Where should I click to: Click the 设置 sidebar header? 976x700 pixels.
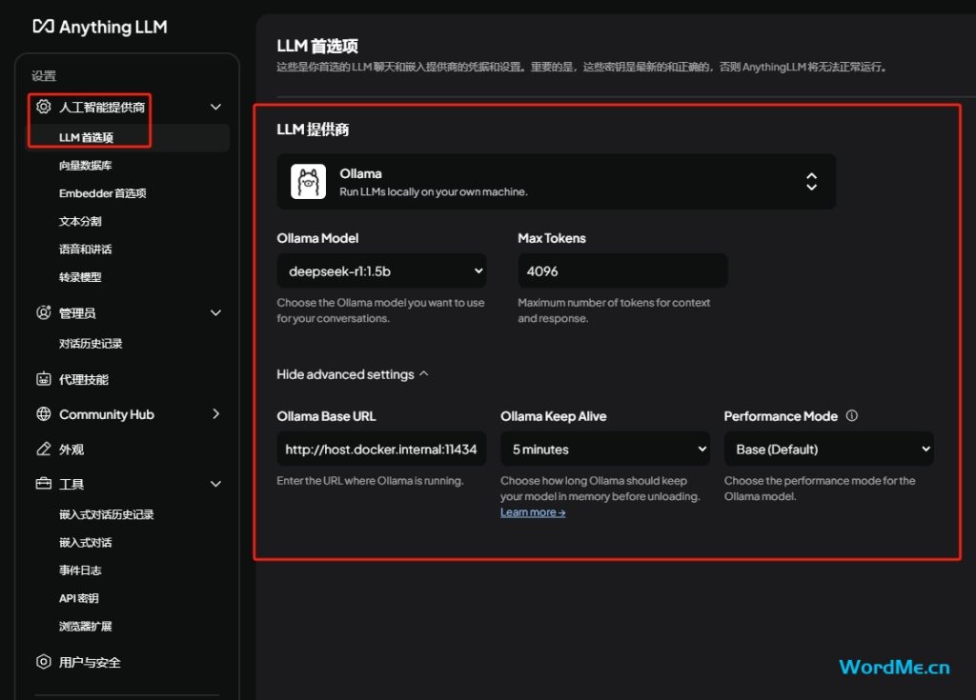click(44, 76)
